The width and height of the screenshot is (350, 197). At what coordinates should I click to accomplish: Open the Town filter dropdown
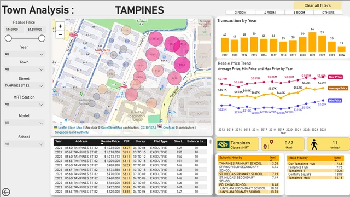[24, 69]
